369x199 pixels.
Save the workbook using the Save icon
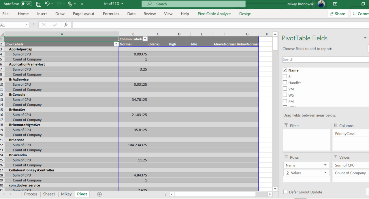click(39, 4)
